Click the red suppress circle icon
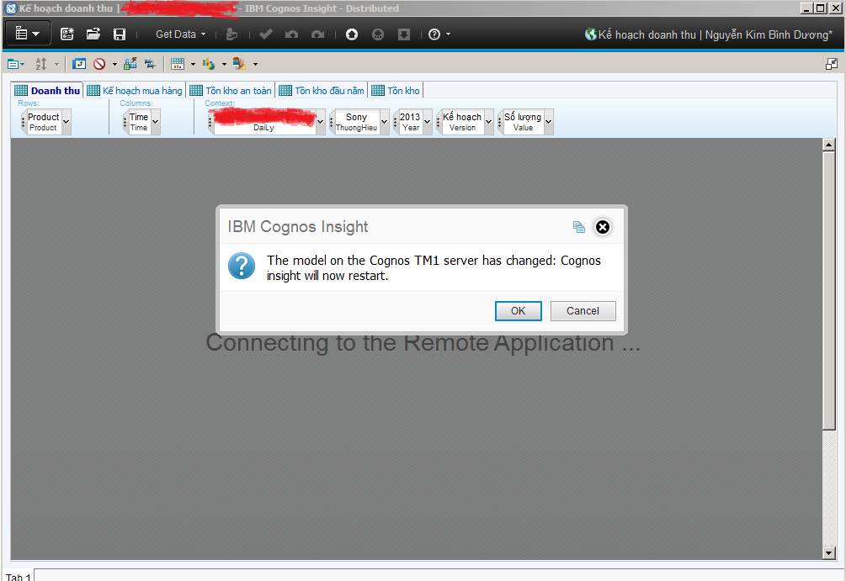The height and width of the screenshot is (581, 846). tap(99, 64)
